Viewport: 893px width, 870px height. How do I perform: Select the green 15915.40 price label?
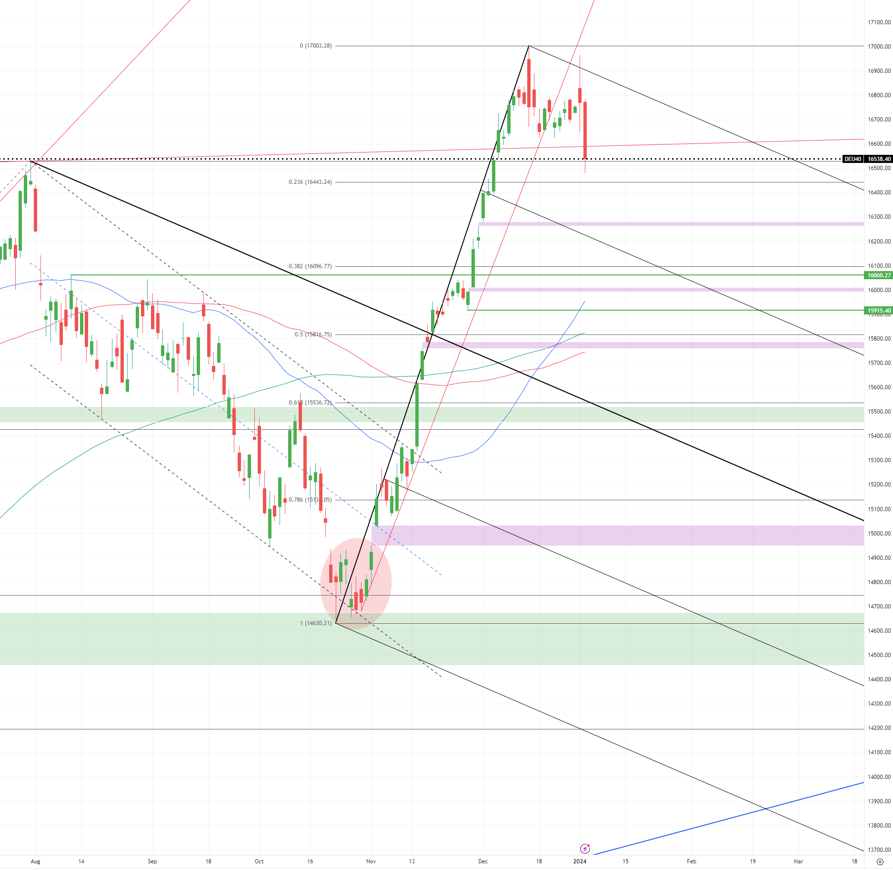click(x=879, y=311)
